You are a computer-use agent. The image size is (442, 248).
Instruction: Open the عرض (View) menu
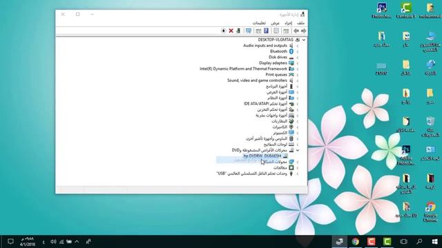(275, 23)
